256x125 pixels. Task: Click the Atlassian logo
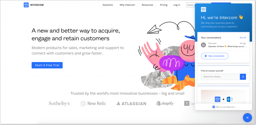pyautogui.click(x=131, y=104)
